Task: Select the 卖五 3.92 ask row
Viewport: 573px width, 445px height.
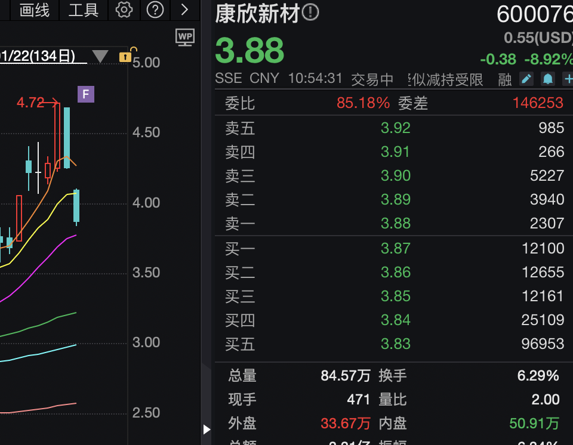Action: tap(394, 128)
